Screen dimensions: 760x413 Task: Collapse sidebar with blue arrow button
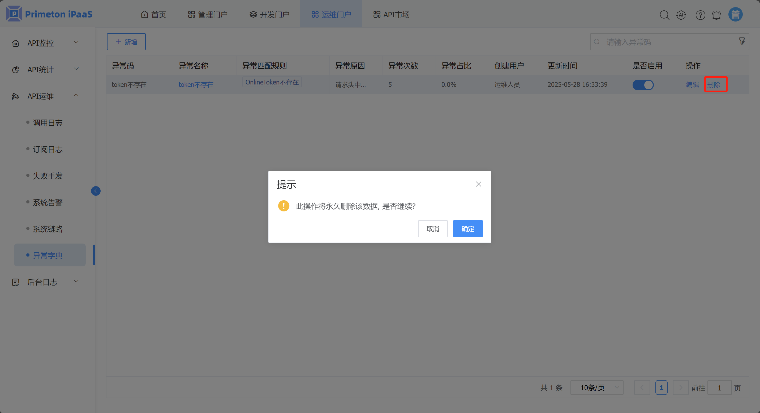(x=96, y=191)
